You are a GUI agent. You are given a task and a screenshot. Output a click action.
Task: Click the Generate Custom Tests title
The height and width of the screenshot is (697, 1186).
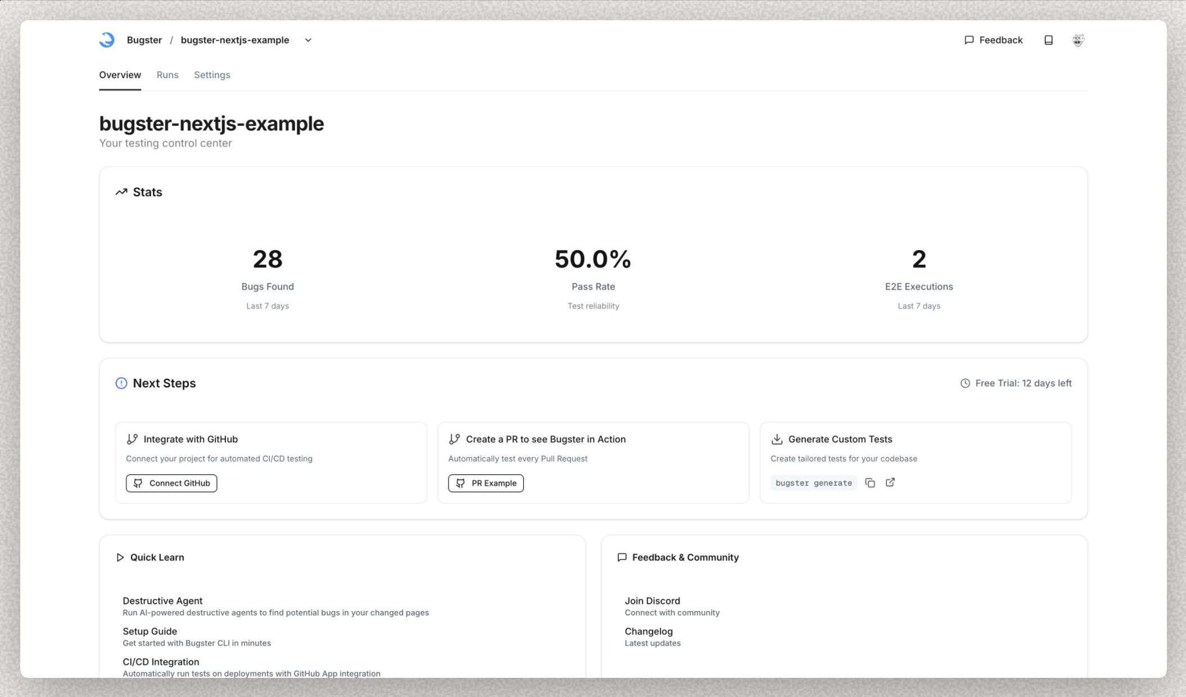(x=840, y=439)
